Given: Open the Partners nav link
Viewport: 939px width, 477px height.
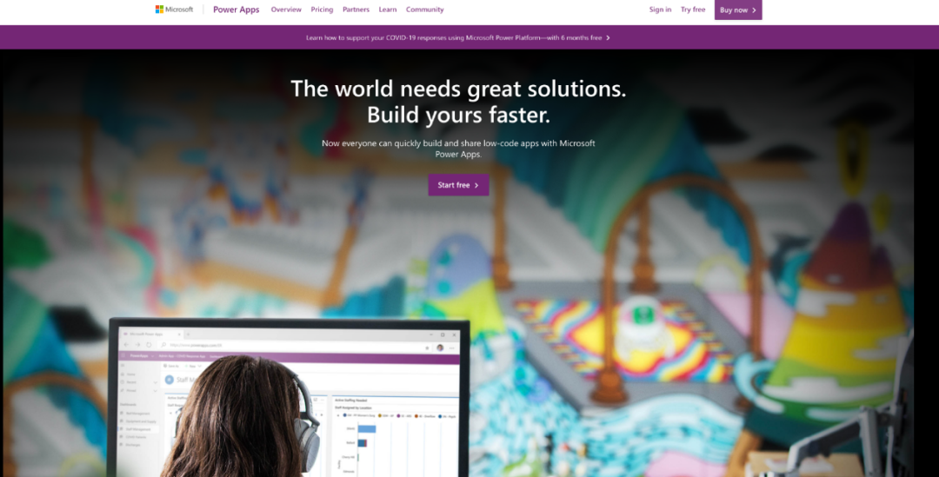Looking at the screenshot, I should [x=356, y=10].
